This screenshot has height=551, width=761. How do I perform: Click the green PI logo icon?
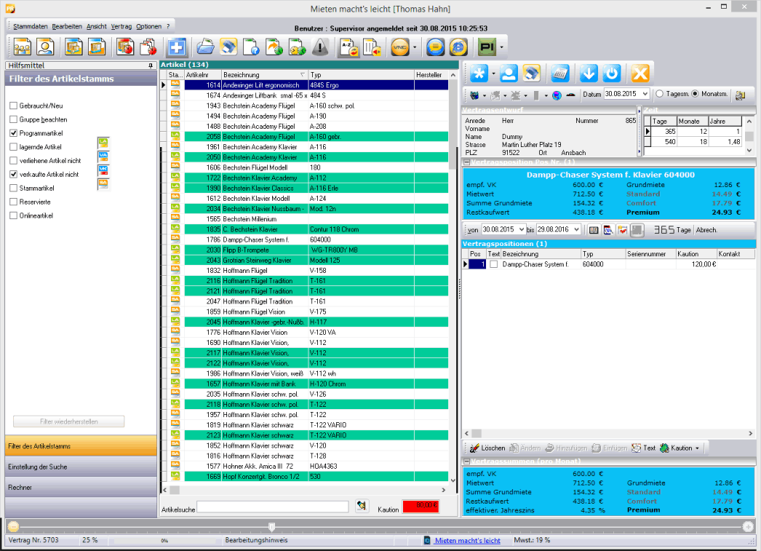[x=487, y=47]
